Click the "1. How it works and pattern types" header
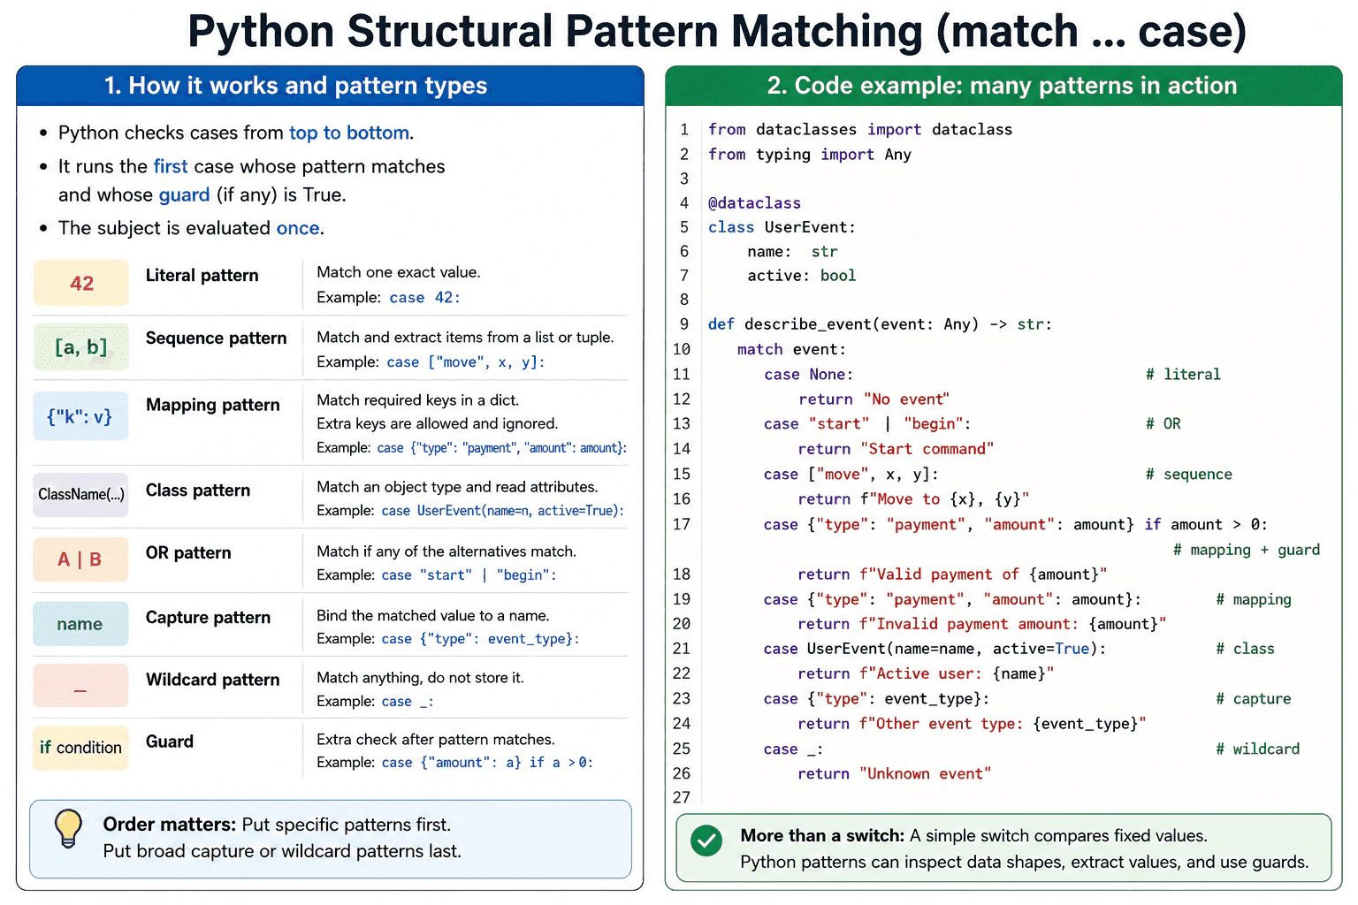Image resolution: width=1358 pixels, height=905 pixels. click(295, 86)
